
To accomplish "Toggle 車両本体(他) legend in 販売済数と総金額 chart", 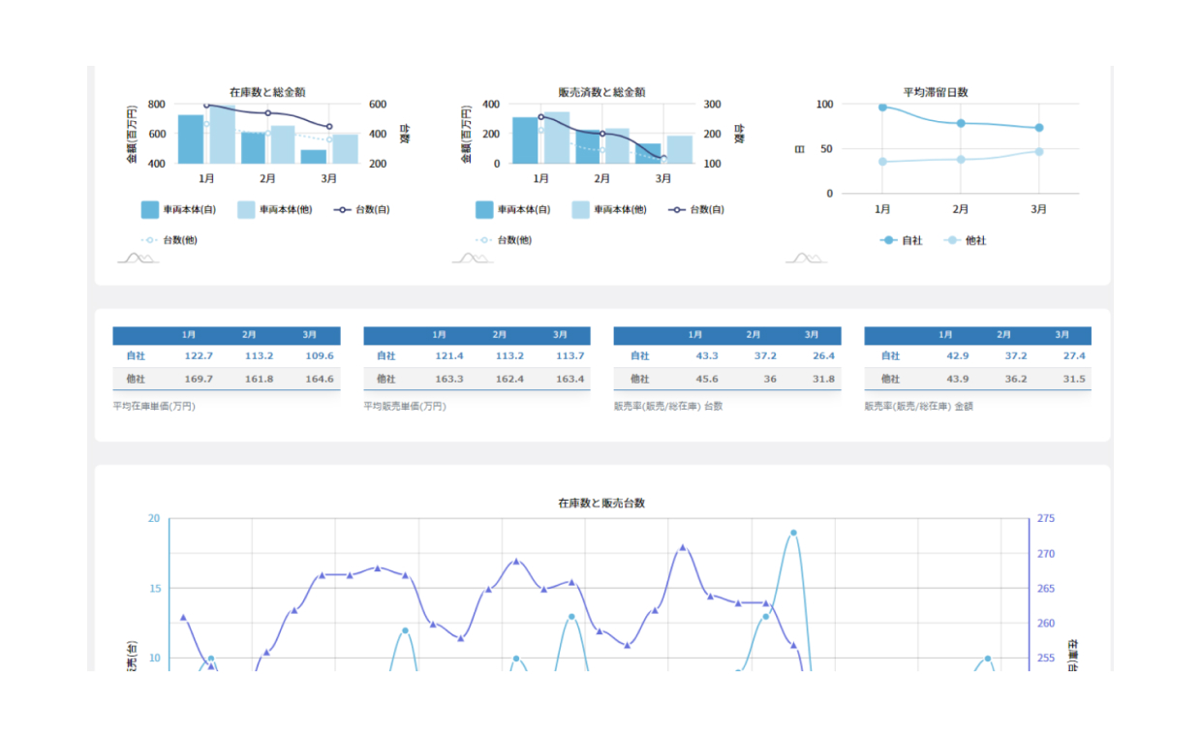I will (x=608, y=209).
